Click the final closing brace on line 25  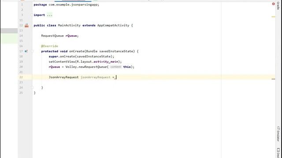[35, 93]
